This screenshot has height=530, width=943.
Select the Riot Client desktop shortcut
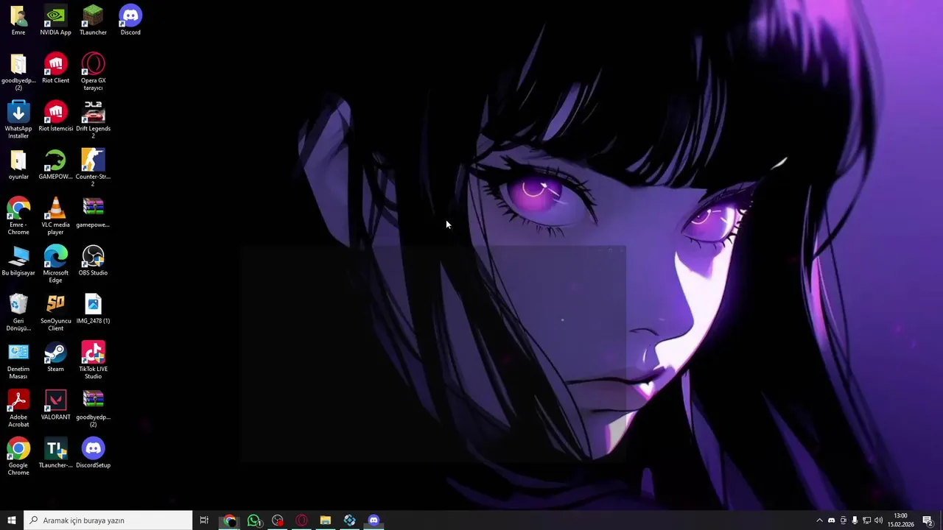click(x=55, y=68)
